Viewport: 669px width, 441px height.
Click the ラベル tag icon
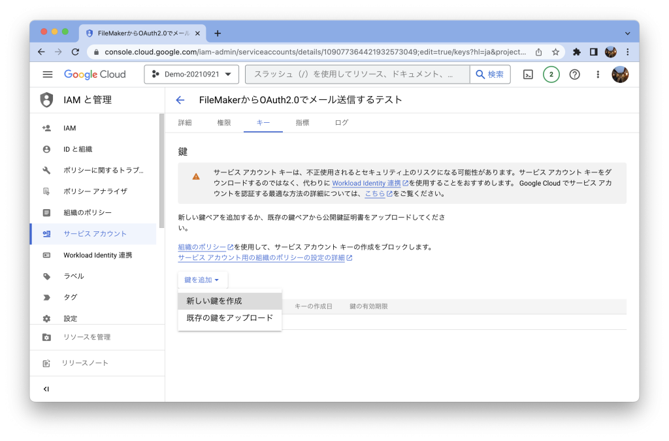46,276
